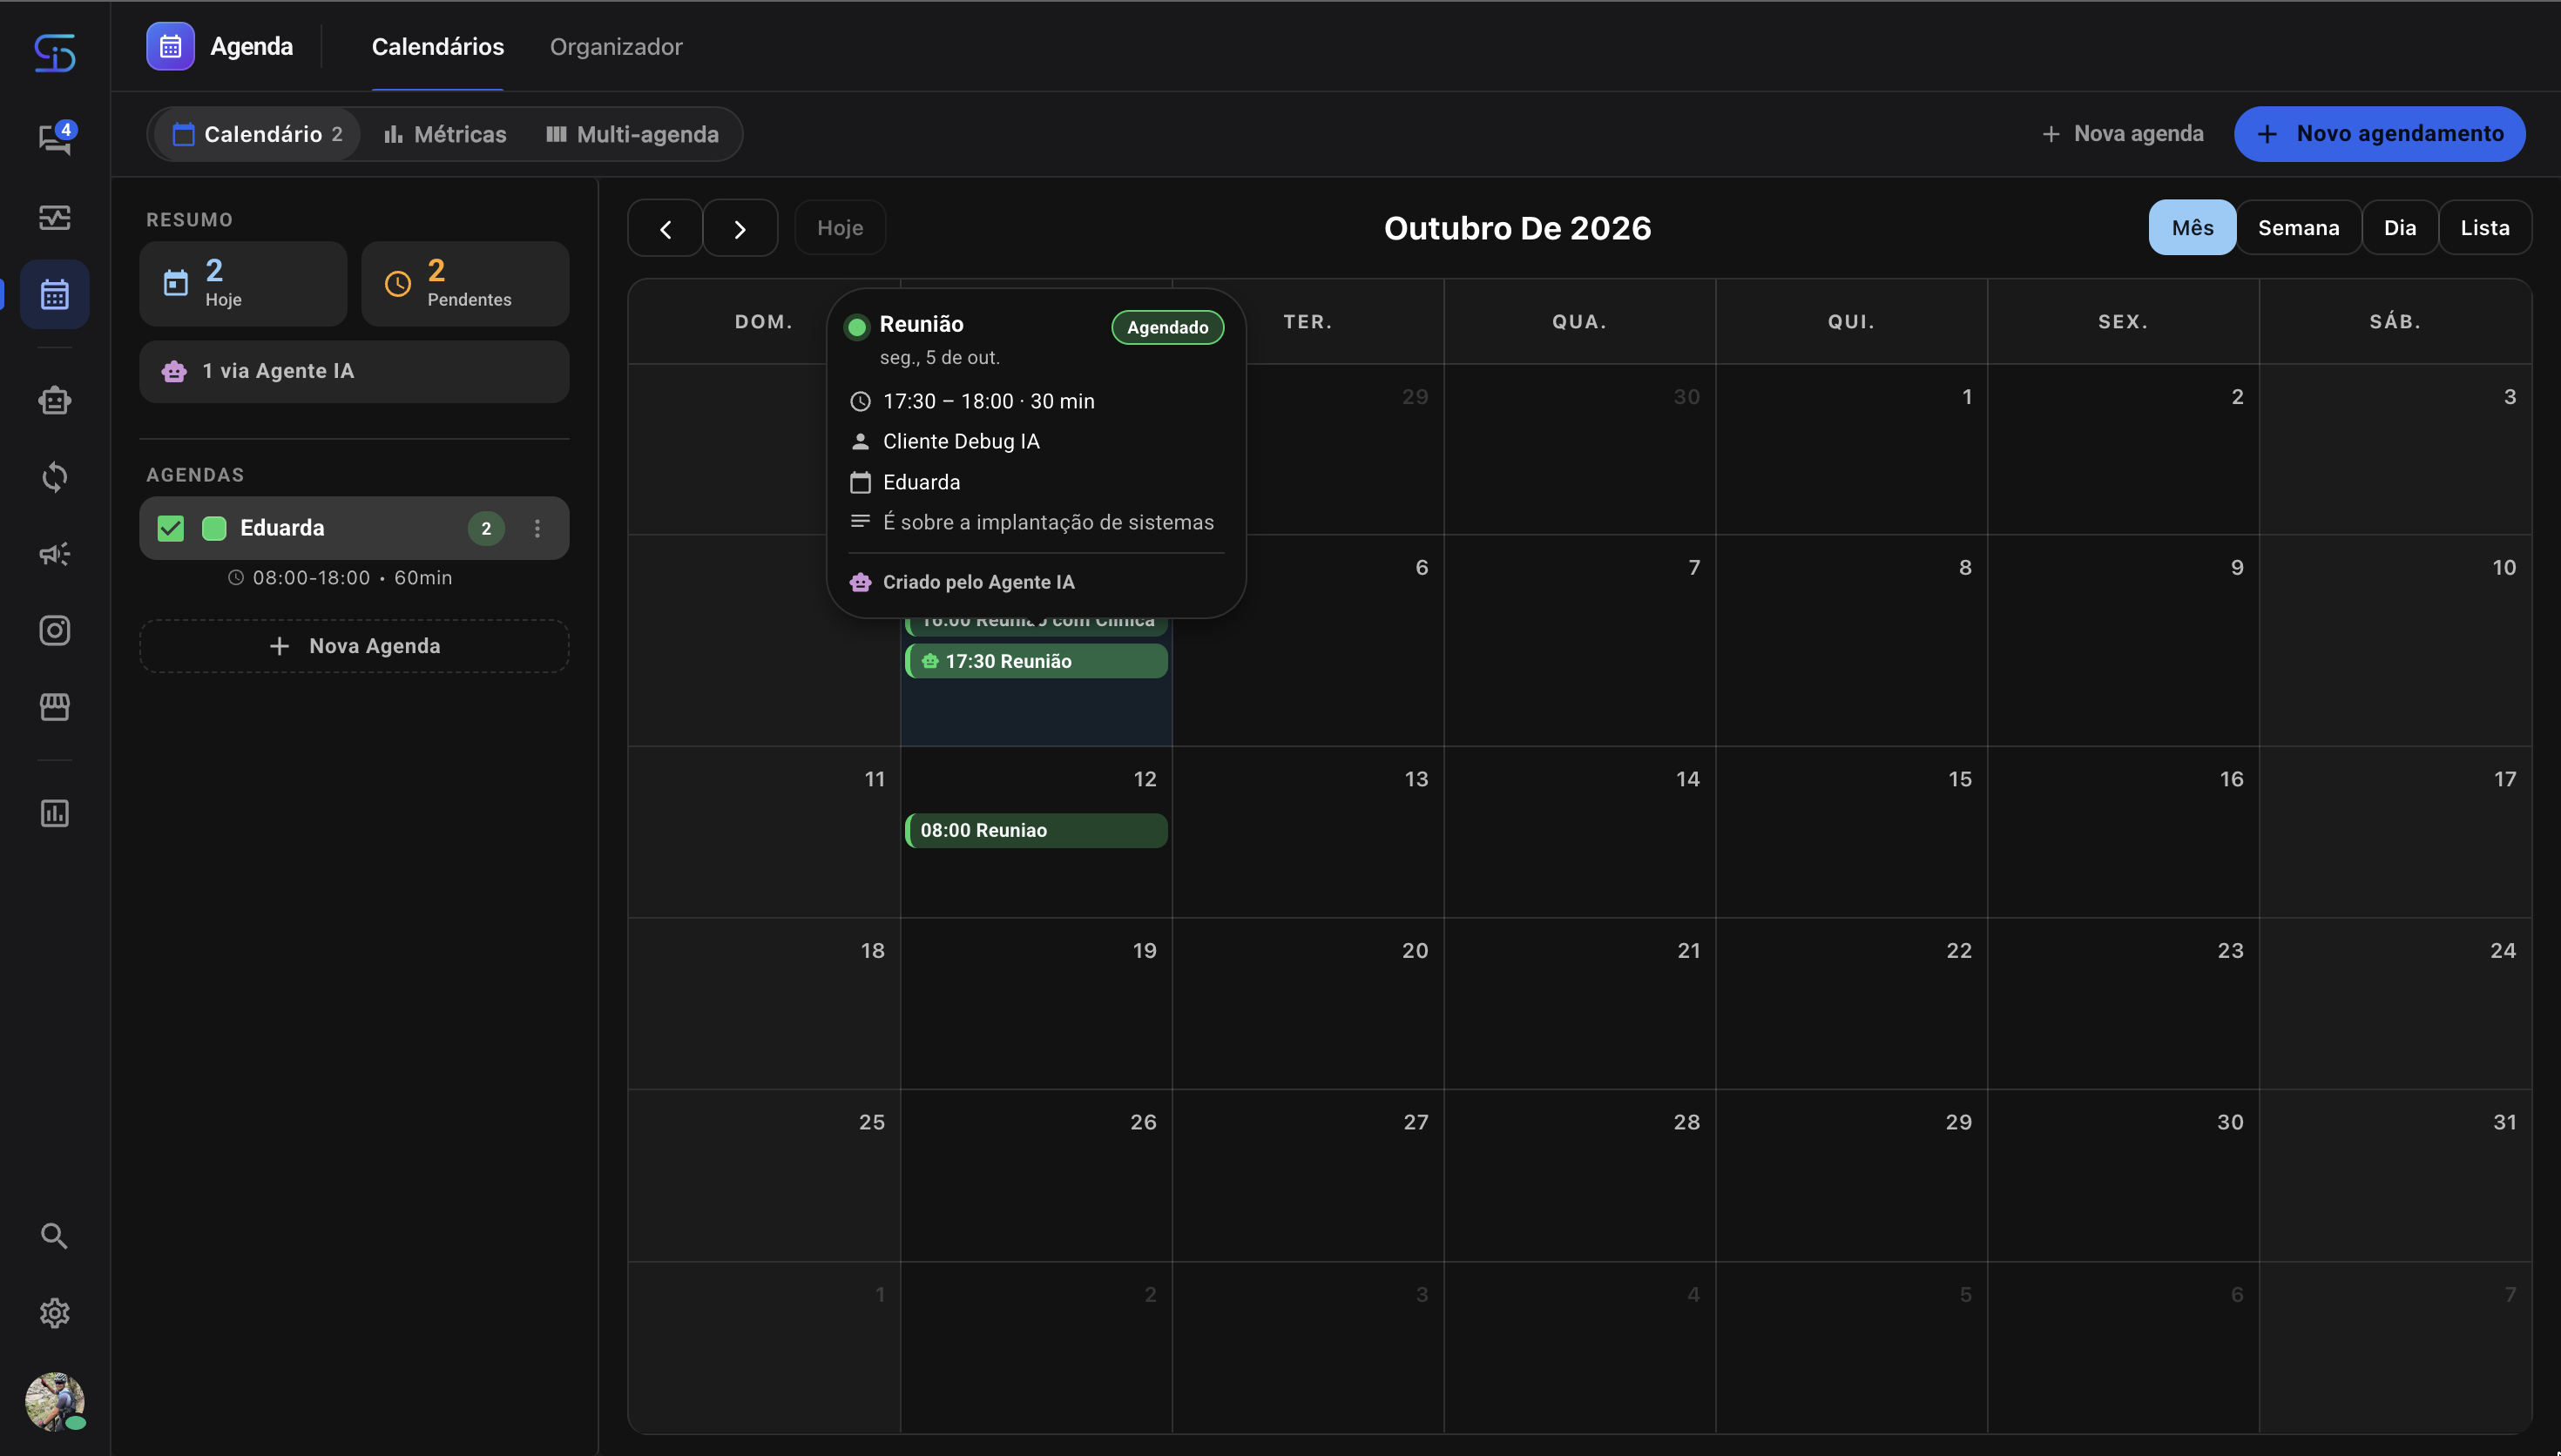Select the Métricas sub-tab

446,134
